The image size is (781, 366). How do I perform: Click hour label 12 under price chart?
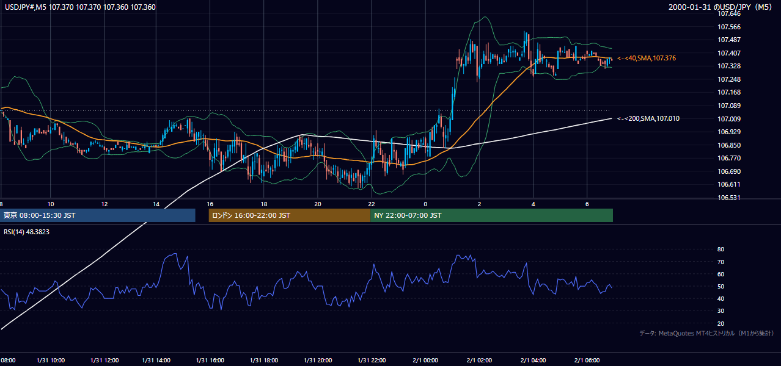[x=105, y=204]
